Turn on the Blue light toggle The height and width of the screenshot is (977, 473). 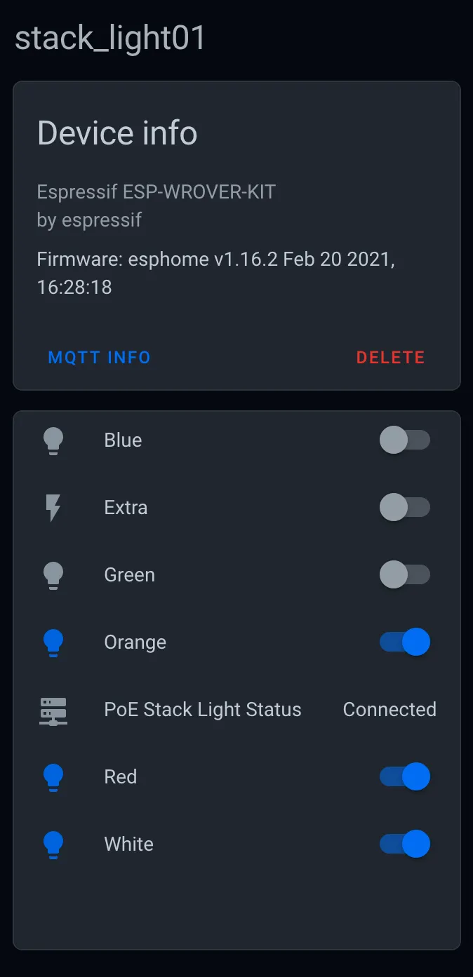pyautogui.click(x=405, y=440)
